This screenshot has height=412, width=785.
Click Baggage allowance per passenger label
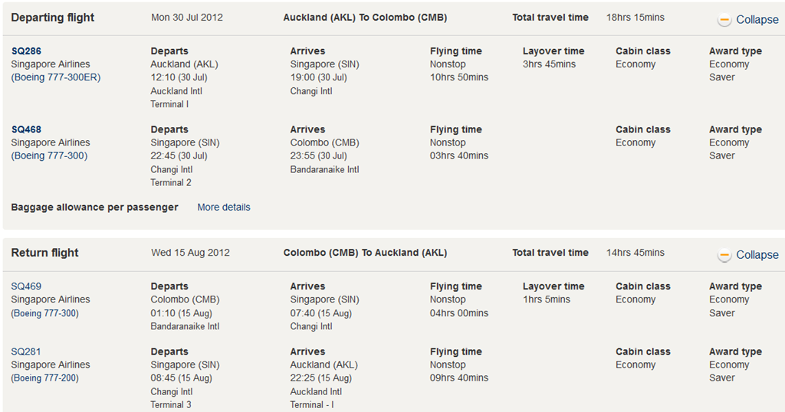point(94,207)
